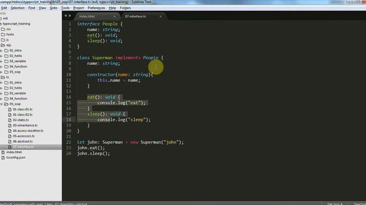Select the typescript_training root folder
The height and width of the screenshot is (205, 366).
tap(17, 24)
